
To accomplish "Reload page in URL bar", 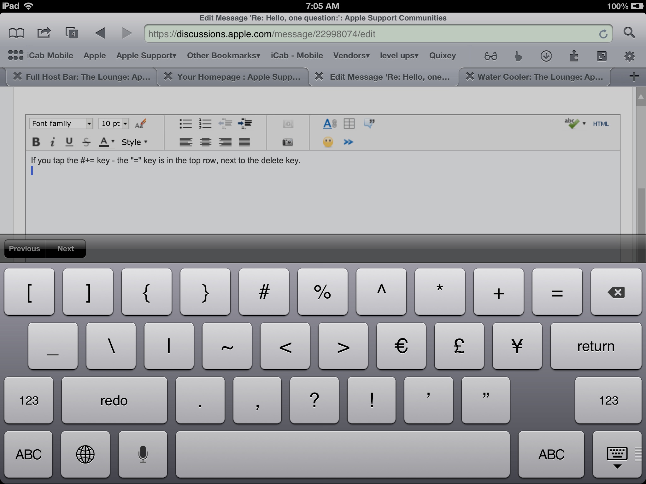I will (x=603, y=34).
